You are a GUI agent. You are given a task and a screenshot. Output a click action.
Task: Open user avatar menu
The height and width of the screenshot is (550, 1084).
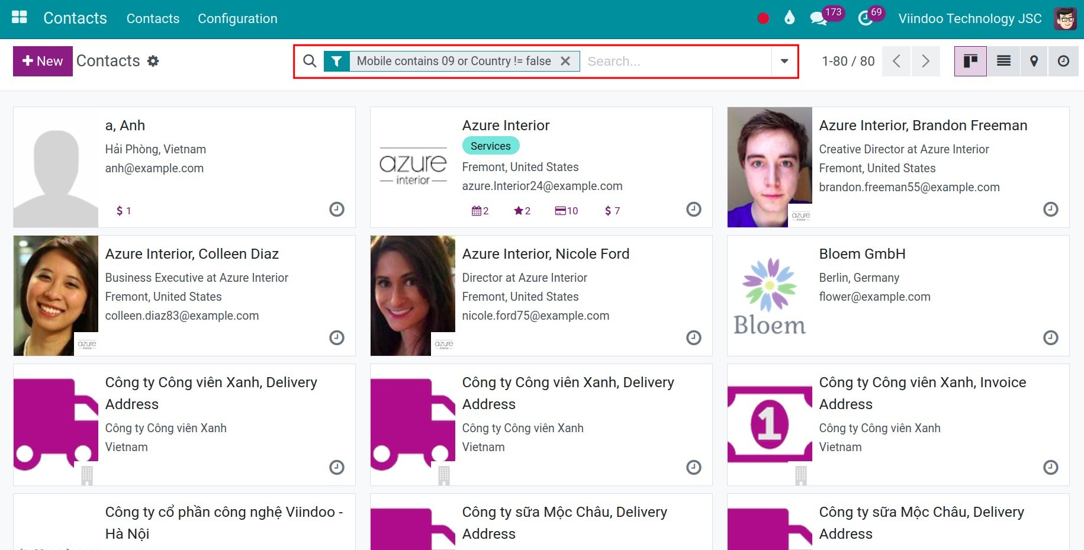coord(1065,18)
